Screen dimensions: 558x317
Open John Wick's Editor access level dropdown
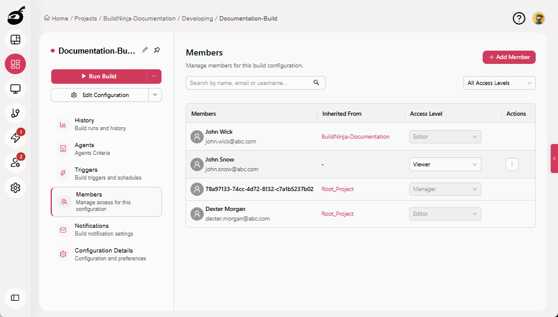(x=445, y=137)
